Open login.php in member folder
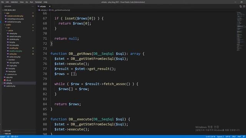The width and height of the screenshot is (246, 138). pyautogui.click(x=13, y=66)
